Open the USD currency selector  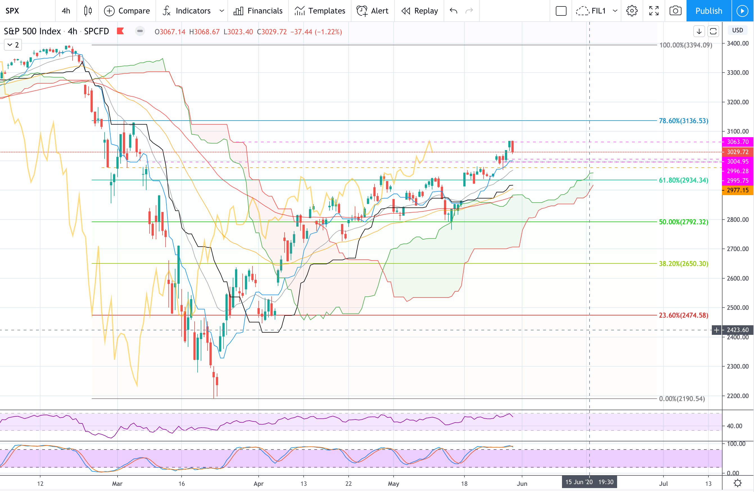point(737,30)
